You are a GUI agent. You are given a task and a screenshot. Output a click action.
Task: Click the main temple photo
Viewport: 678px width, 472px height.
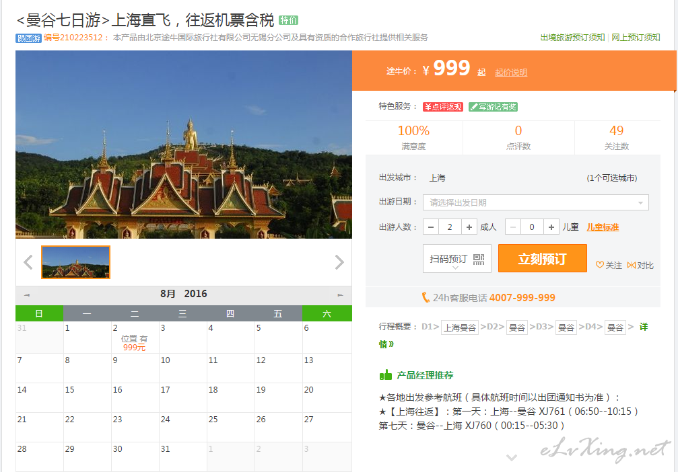pos(184,145)
